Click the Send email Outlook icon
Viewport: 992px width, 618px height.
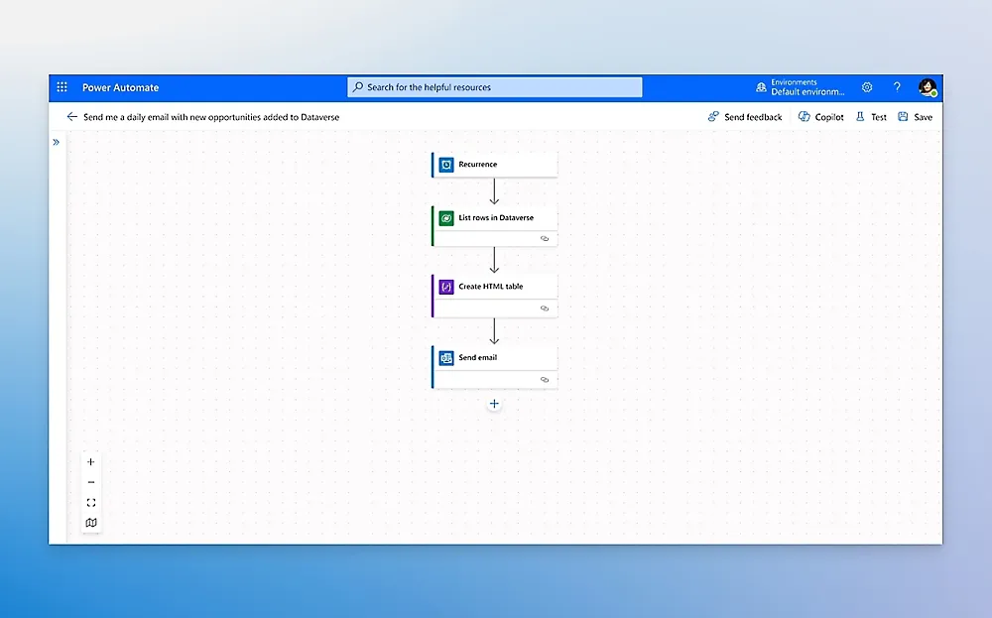tap(446, 358)
